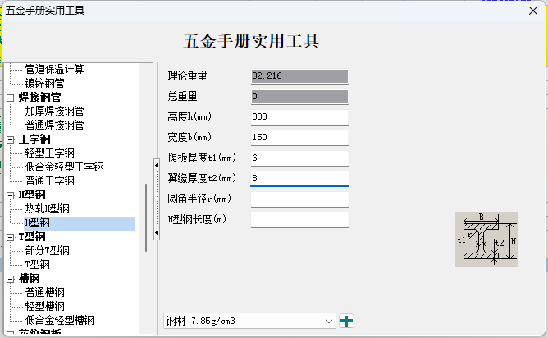Screen dimensions: 548x338
Task: Click the green plus add material icon
Action: [346, 321]
